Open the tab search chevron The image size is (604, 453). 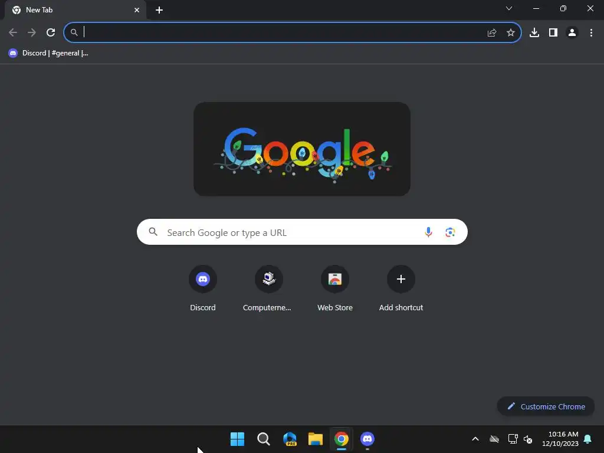click(x=509, y=8)
